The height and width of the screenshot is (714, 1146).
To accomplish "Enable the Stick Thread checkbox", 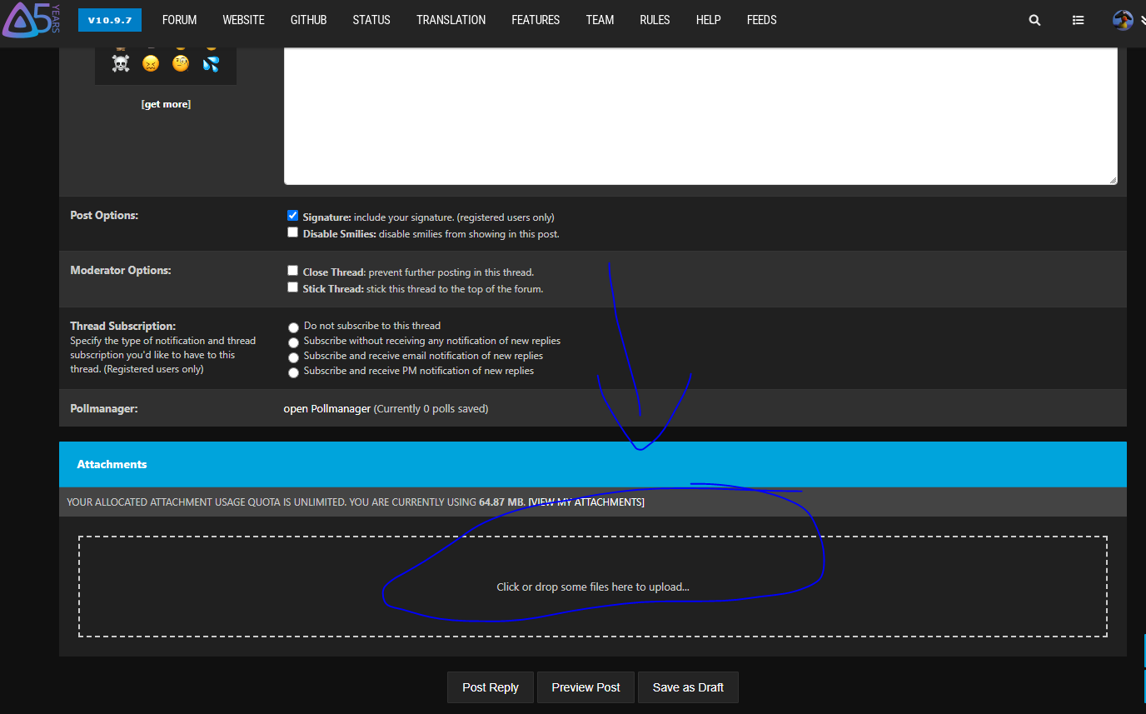I will (x=292, y=287).
